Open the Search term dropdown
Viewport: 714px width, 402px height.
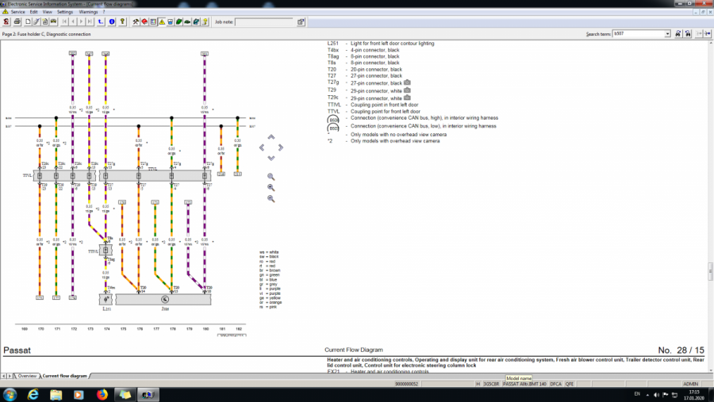pyautogui.click(x=667, y=34)
